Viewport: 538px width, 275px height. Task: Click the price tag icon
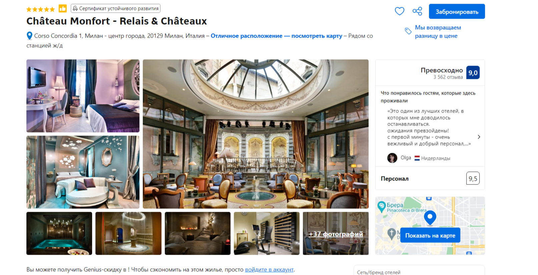(408, 31)
